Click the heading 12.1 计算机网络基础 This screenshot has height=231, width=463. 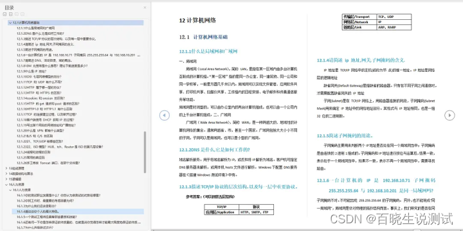tap(203, 37)
